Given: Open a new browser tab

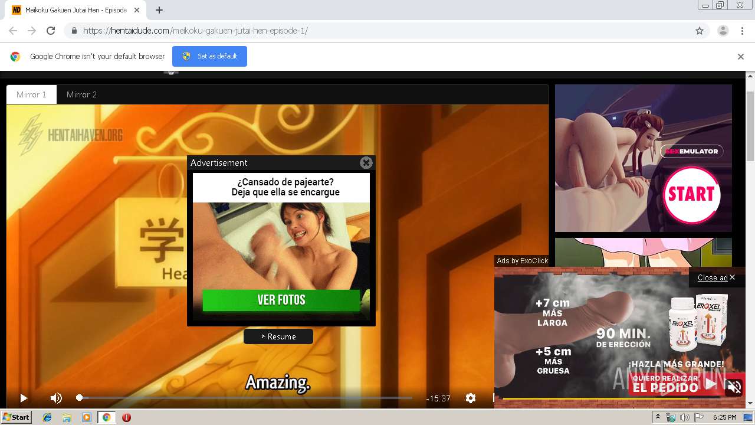Looking at the screenshot, I should click(x=159, y=10).
